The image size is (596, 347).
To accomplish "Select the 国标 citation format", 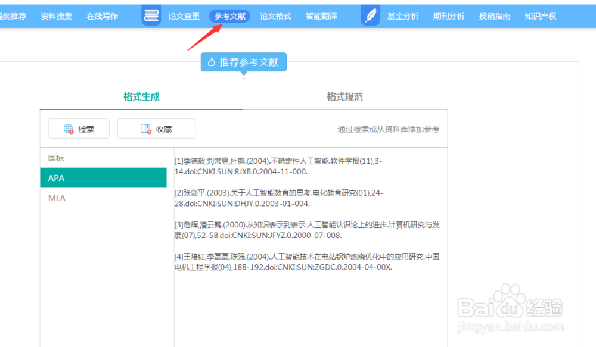I will [56, 158].
